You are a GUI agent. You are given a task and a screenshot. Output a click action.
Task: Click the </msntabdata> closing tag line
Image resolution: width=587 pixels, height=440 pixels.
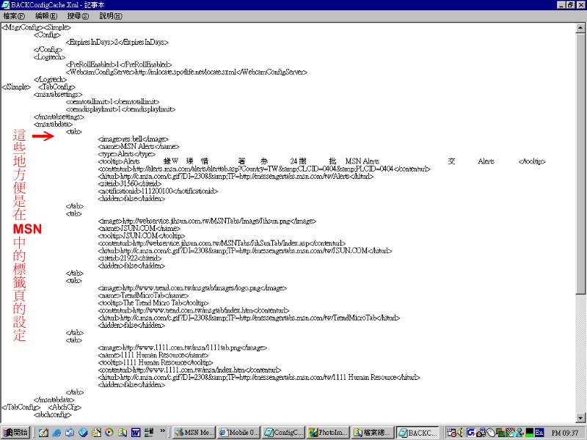pyautogui.click(x=54, y=400)
